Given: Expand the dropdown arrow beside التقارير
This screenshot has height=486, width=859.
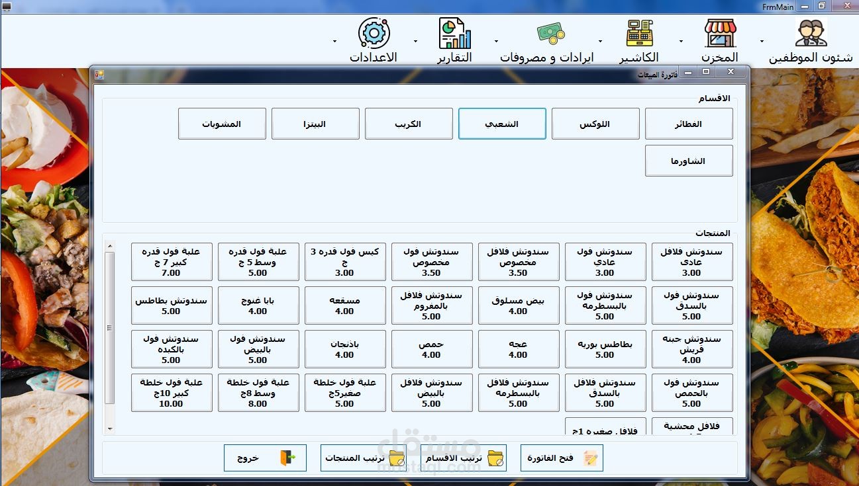Looking at the screenshot, I should (416, 41).
